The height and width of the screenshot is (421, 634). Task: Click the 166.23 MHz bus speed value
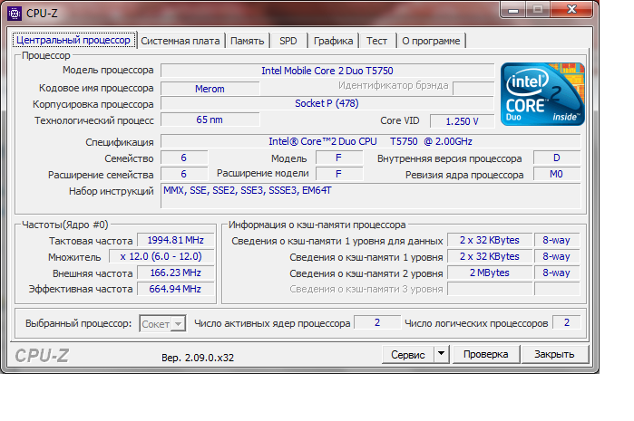(175, 273)
